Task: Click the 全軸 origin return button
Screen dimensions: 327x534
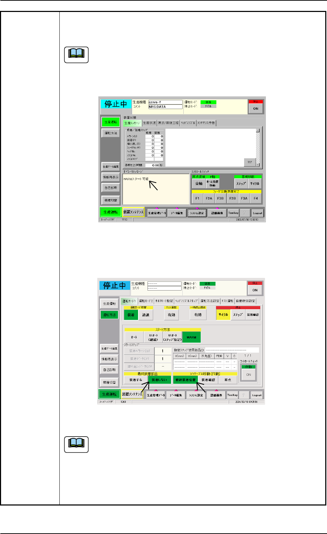Action: [199, 183]
